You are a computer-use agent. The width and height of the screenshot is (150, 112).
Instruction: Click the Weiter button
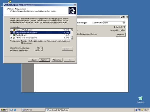point(44,60)
